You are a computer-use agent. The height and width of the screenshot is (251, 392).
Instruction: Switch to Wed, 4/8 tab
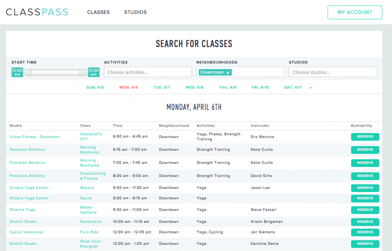click(x=194, y=87)
